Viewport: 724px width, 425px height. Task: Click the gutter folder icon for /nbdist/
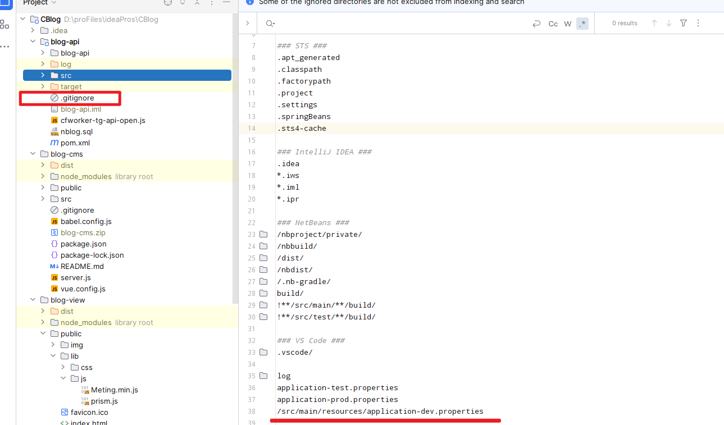point(263,269)
